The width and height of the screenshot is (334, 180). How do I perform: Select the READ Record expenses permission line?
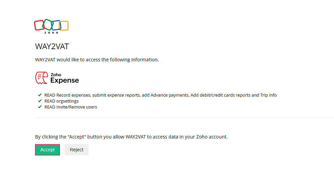[160, 95]
